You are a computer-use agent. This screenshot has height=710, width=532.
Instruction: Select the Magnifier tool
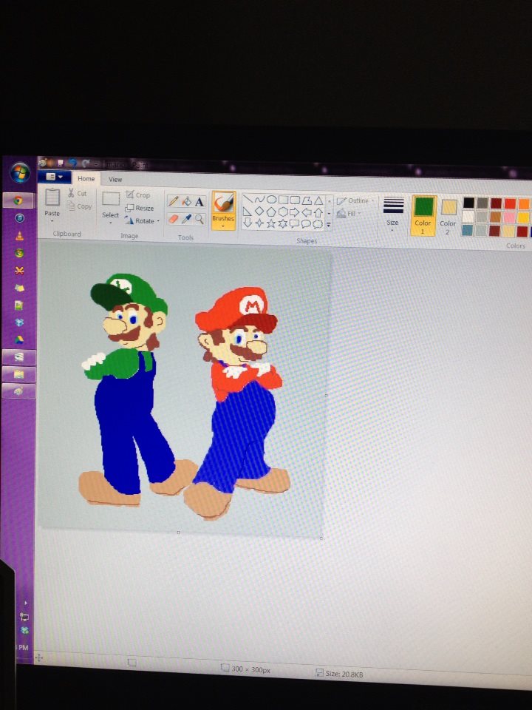coord(199,220)
